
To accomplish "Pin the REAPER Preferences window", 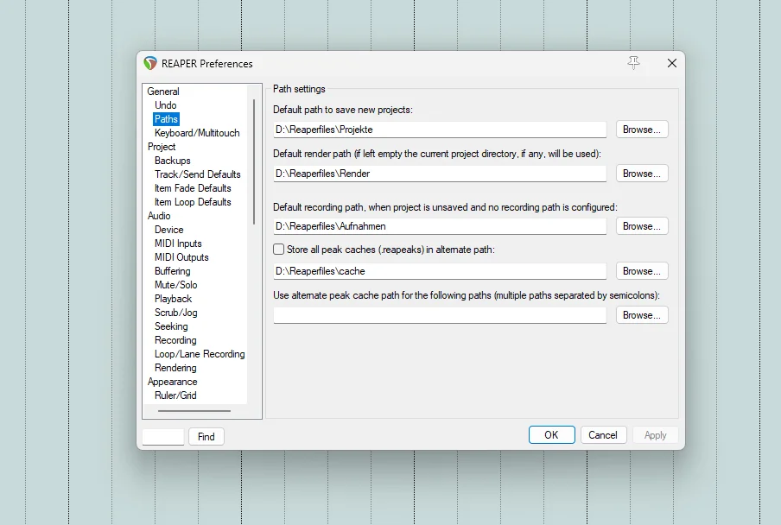I will click(633, 63).
